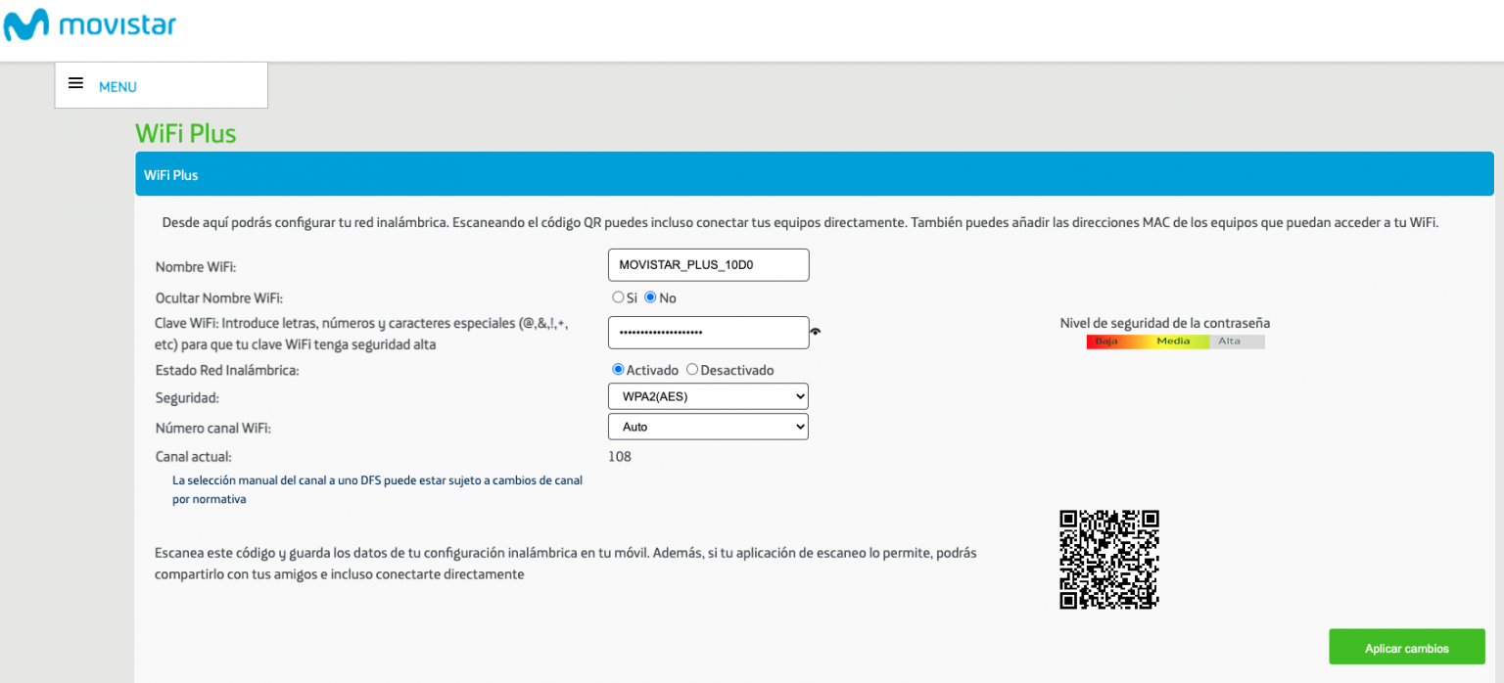Click the Media segment of security bar

point(1173,341)
